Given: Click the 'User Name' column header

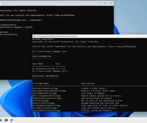Looking at the screenshot, I should [x=38, y=64].
